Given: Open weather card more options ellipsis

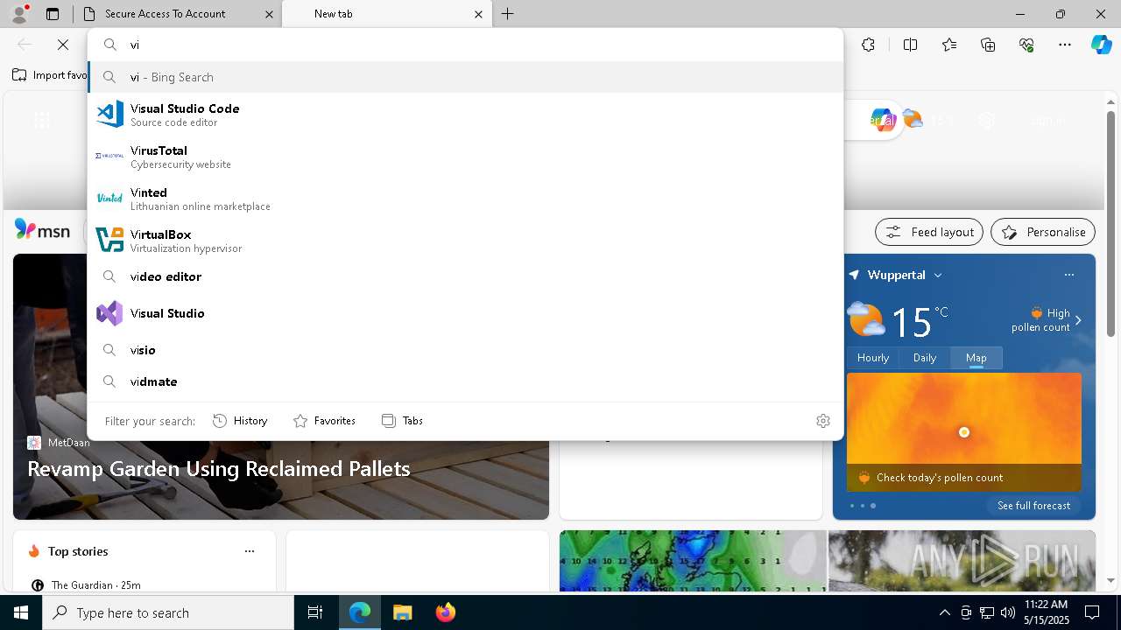Looking at the screenshot, I should coord(1068,275).
